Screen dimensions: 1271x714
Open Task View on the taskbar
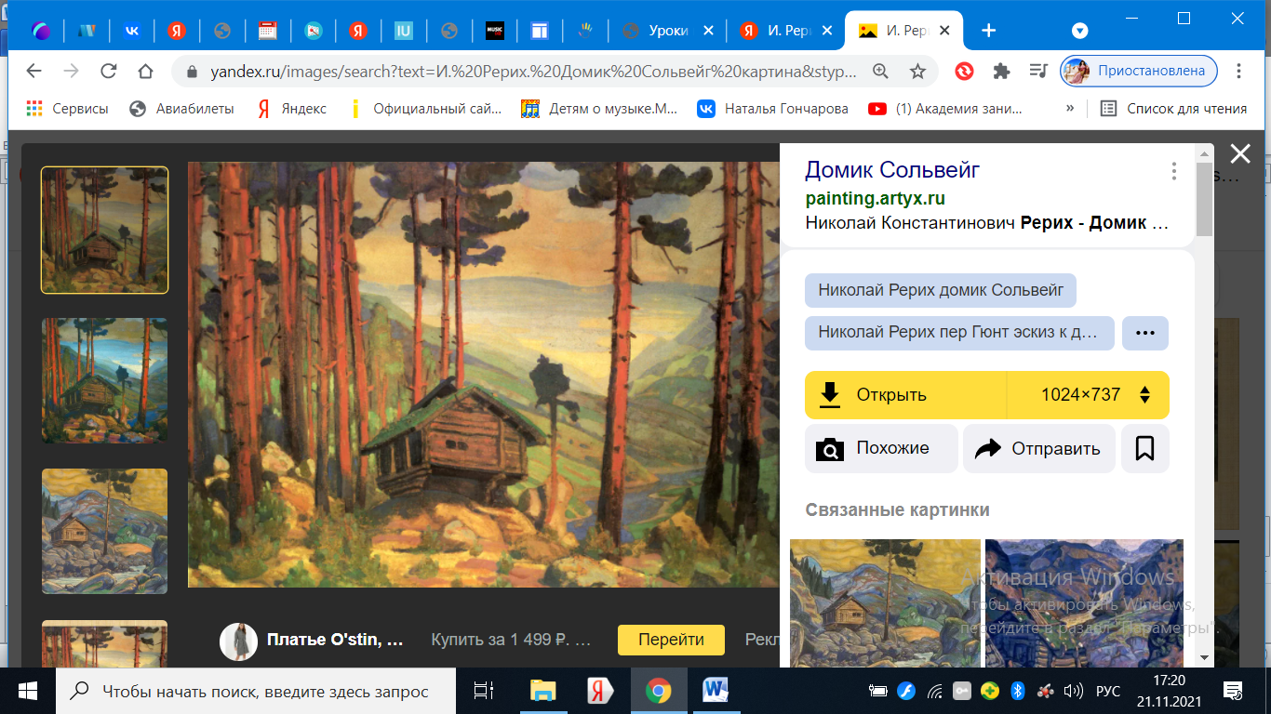pyautogui.click(x=483, y=691)
